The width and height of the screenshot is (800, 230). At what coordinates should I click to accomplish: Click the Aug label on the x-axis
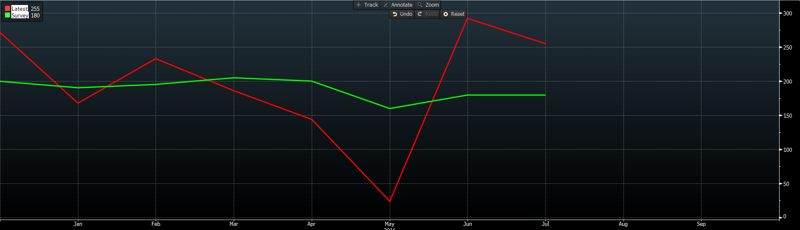tap(623, 224)
